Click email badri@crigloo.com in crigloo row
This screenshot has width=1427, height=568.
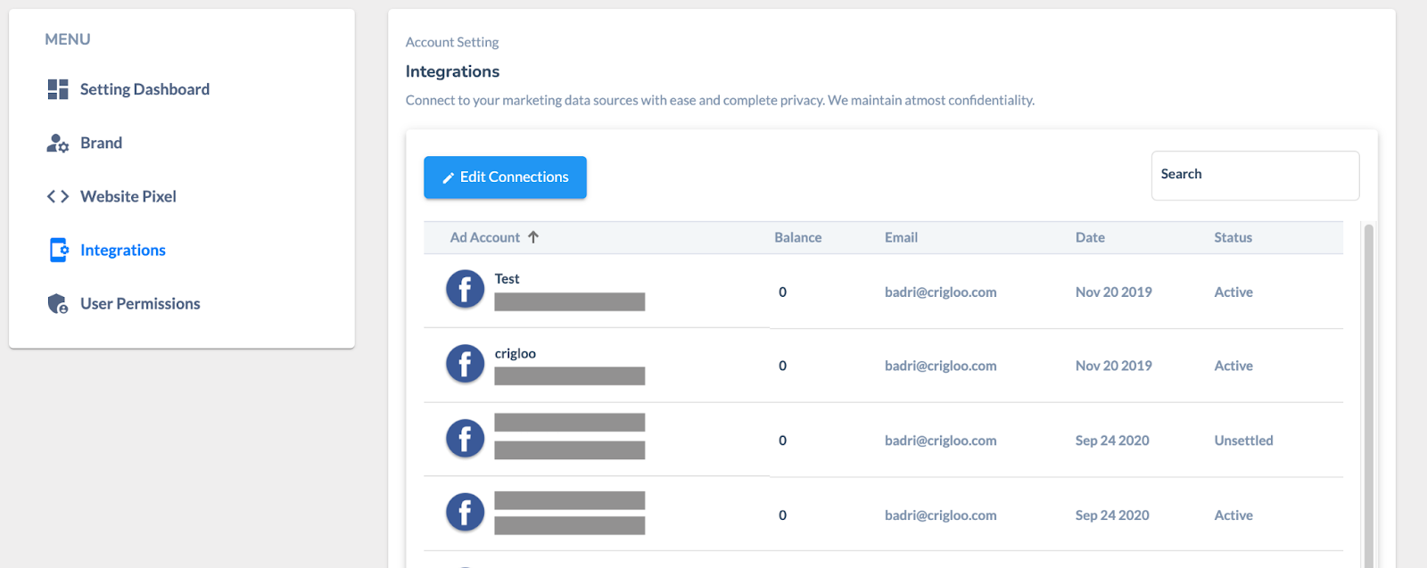(x=940, y=366)
